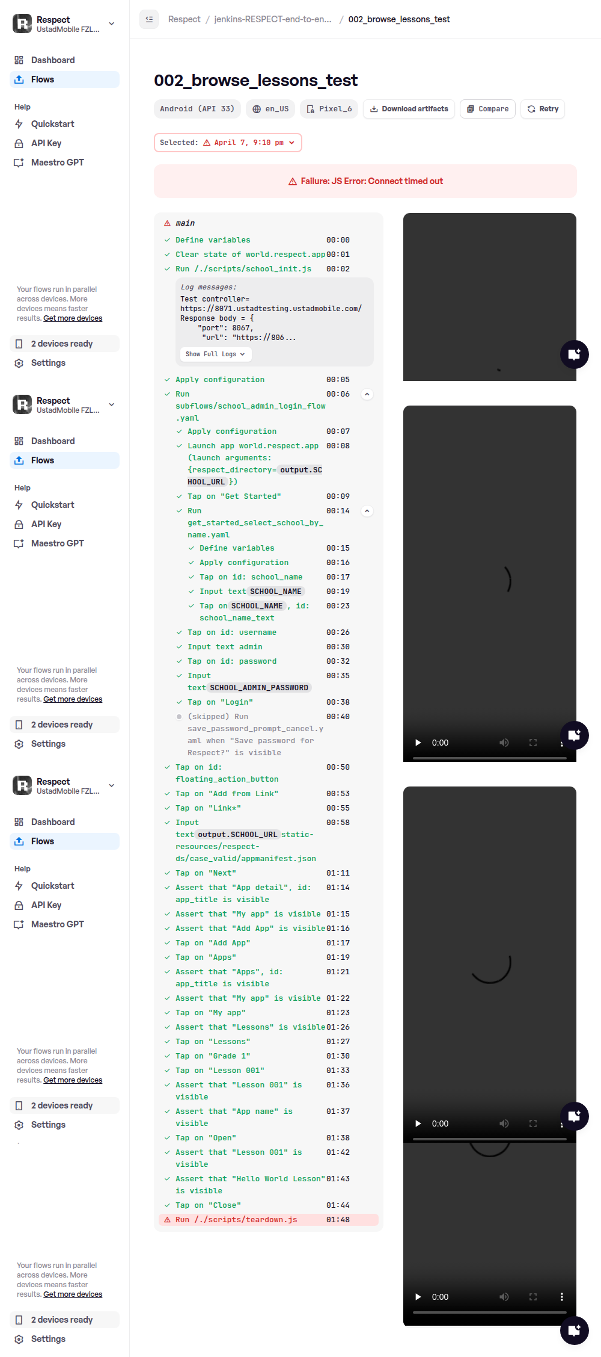Open the Selected April 7 run dropdown

[228, 143]
